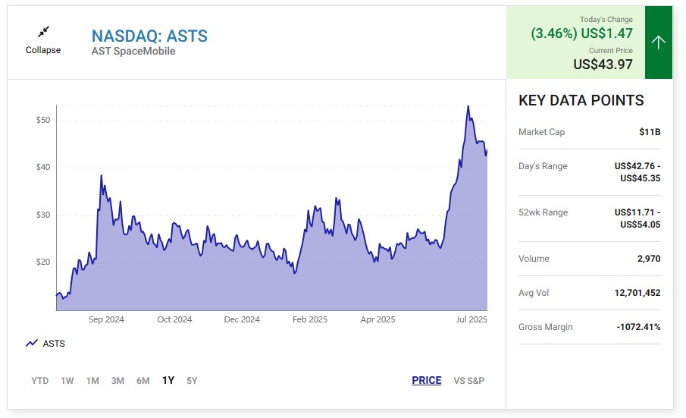The image size is (686, 418).
Task: Click the 52wk Range label
Action: click(x=543, y=212)
